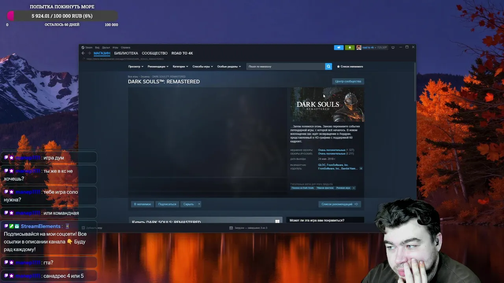Click the Поиск по магазину search field
Image resolution: width=504 pixels, height=283 pixels.
pyautogui.click(x=286, y=66)
